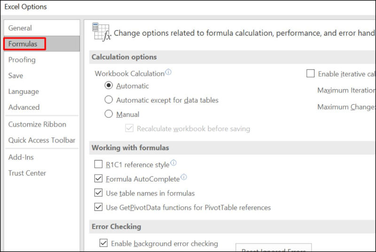Click the Error Checking section heading
The width and height of the screenshot is (376, 252).
116,226
